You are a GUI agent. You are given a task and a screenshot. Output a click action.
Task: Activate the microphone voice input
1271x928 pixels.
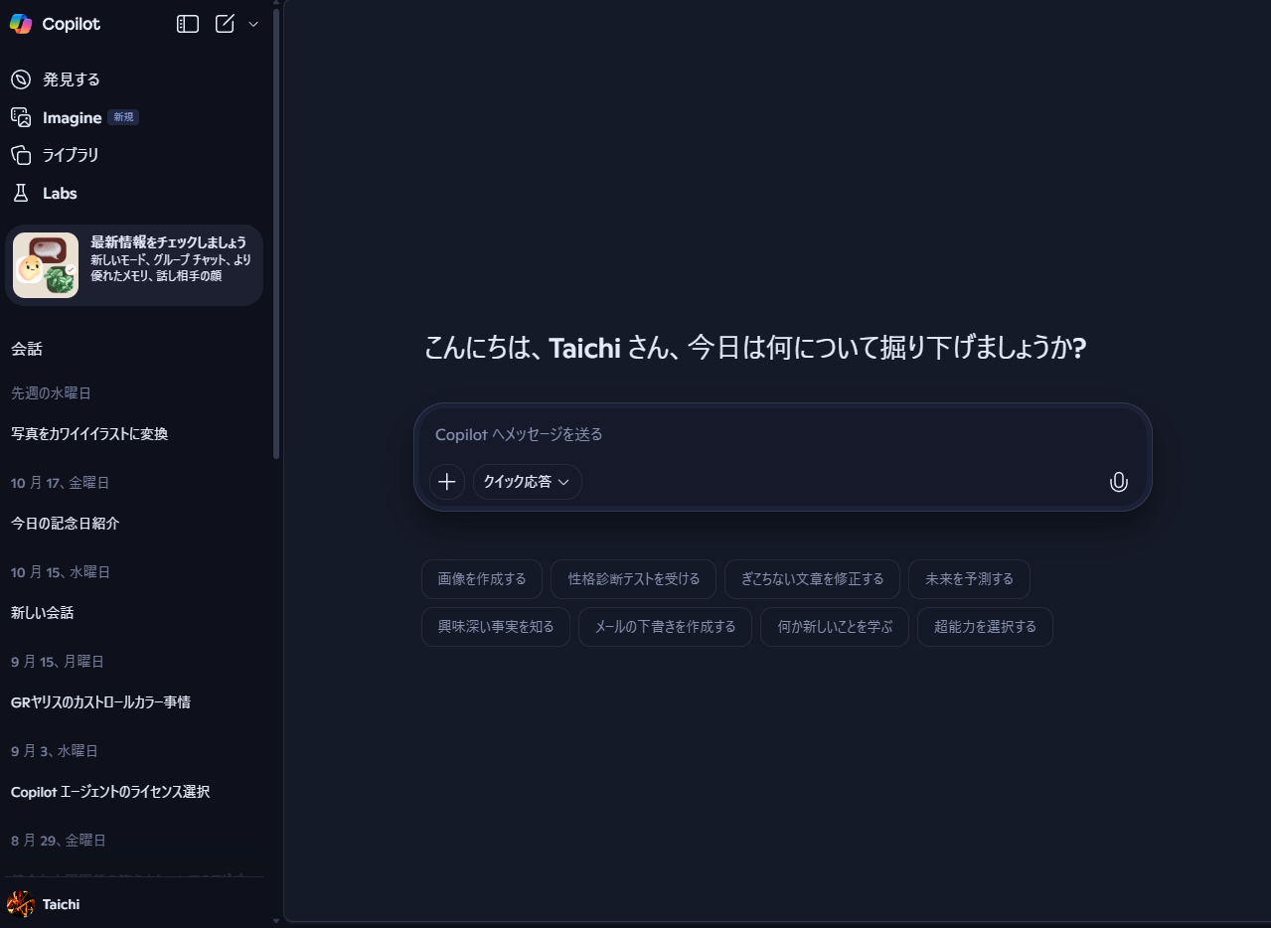(1118, 482)
